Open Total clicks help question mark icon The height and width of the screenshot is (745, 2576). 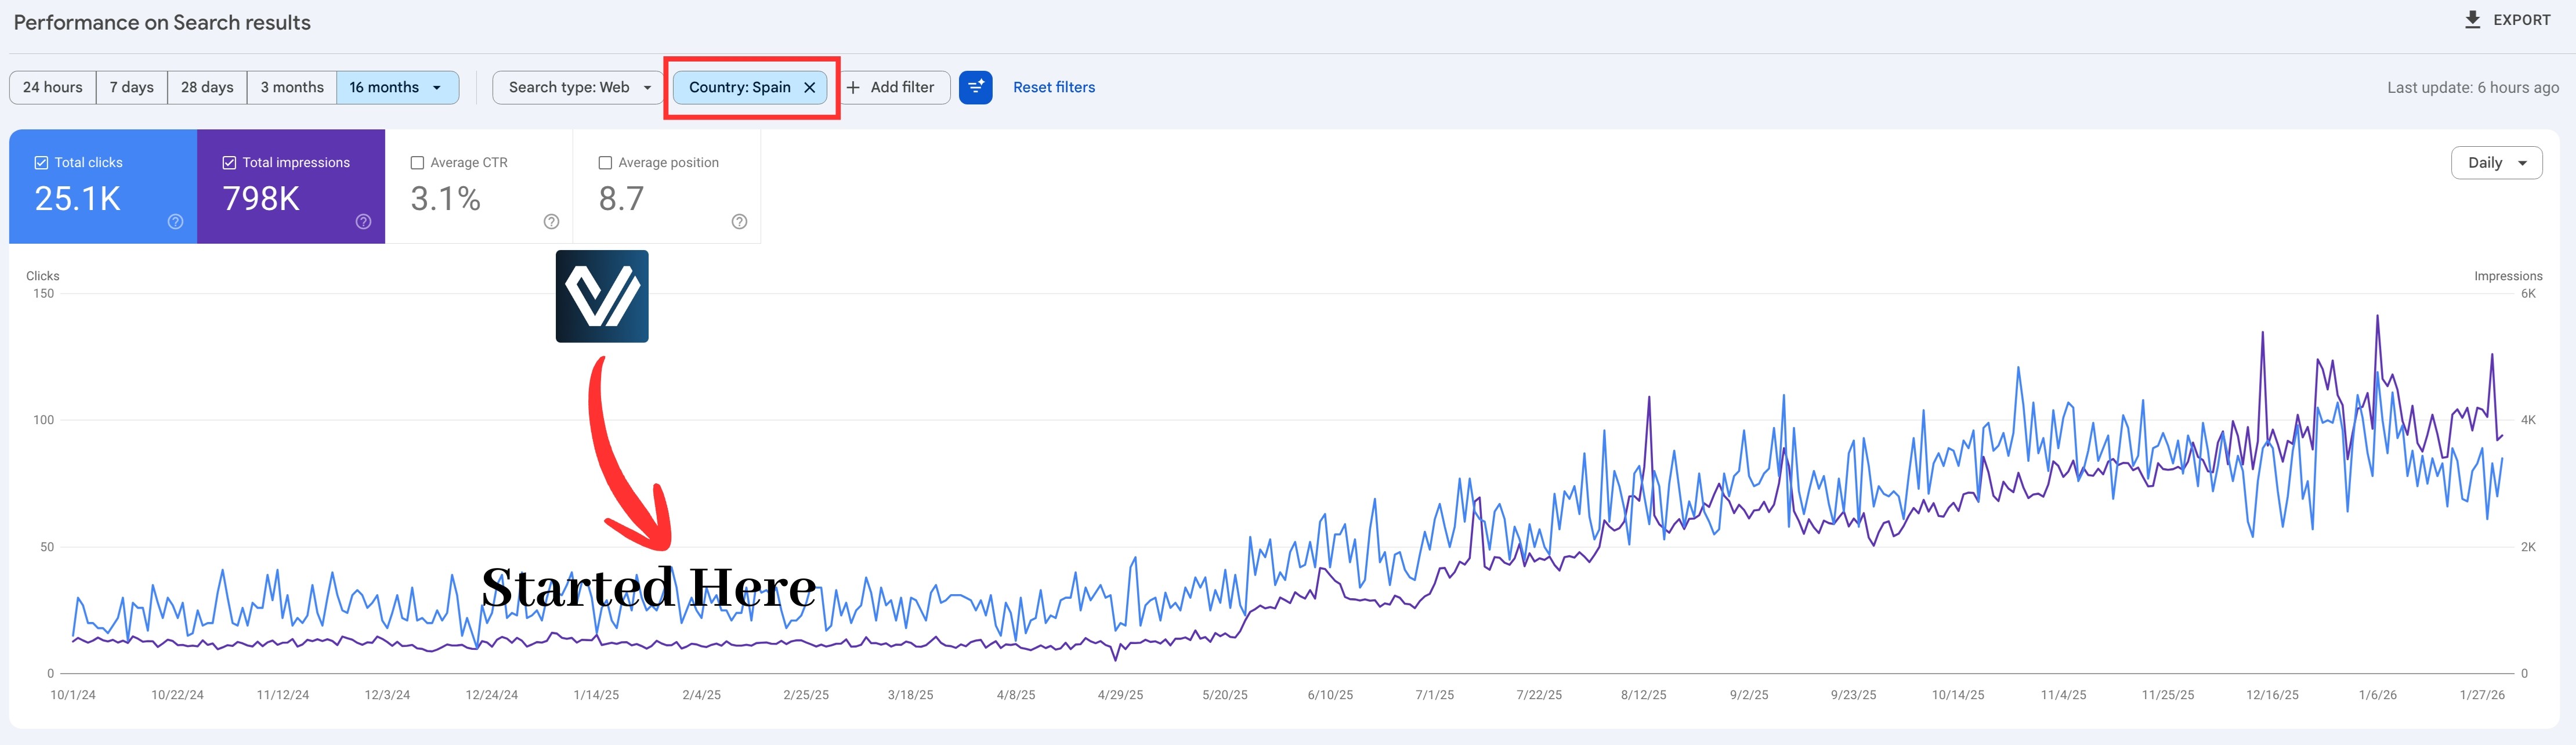coord(175,222)
